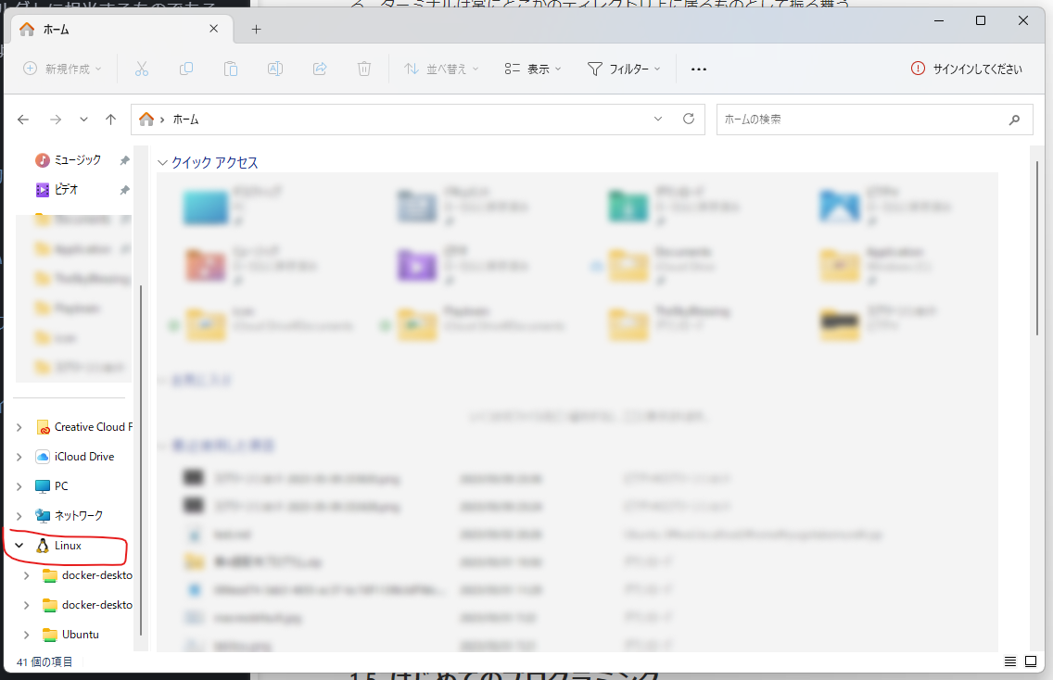Viewport: 1053px width, 680px height.
Task: Open a new tab with plus button
Action: (256, 29)
